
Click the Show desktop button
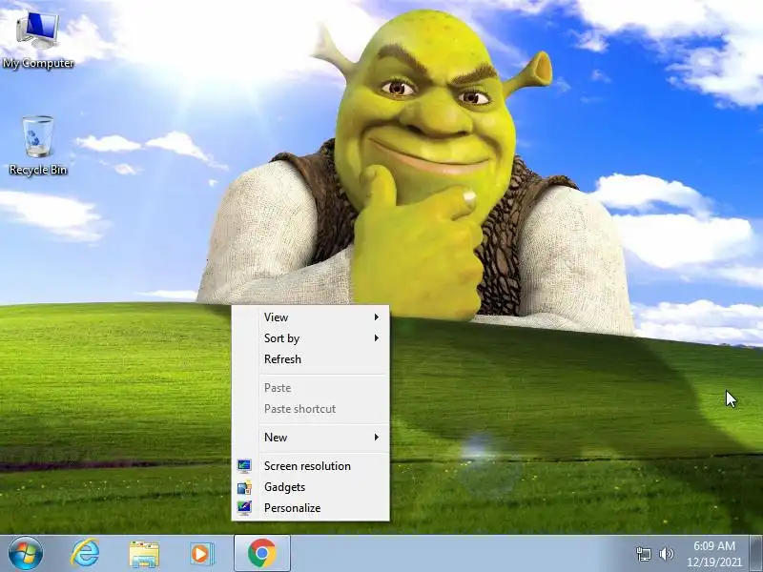click(755, 554)
